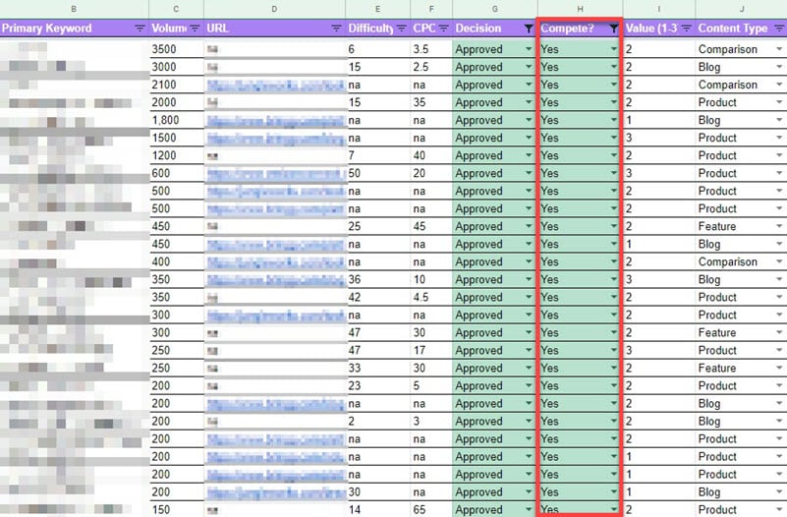Select column H header
Image resolution: width=787 pixels, height=517 pixels.
point(580,9)
